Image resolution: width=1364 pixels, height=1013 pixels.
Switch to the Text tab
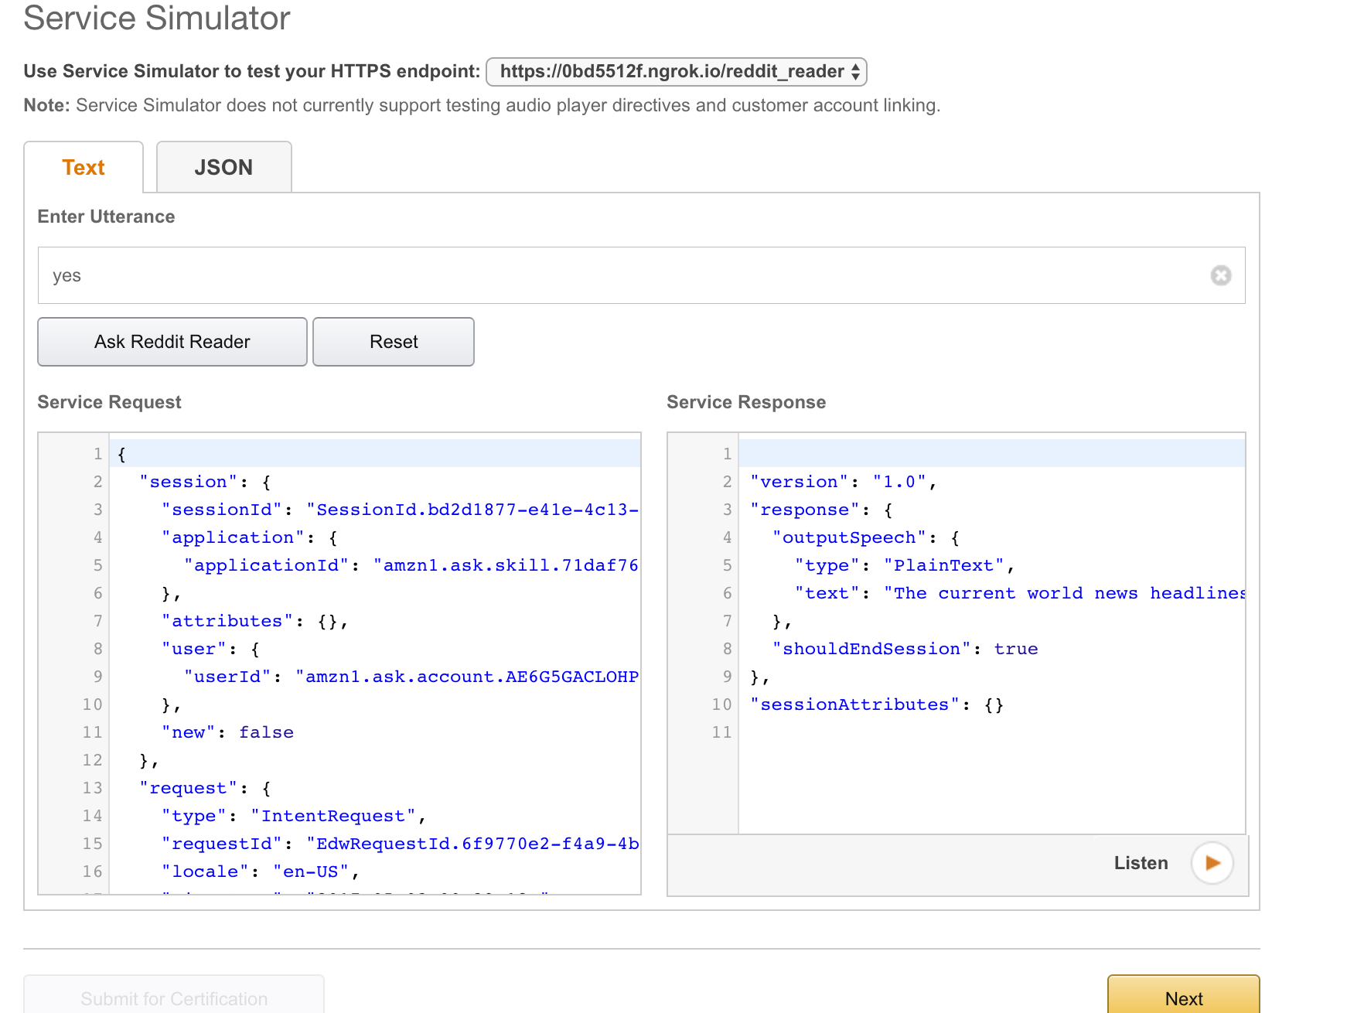84,167
